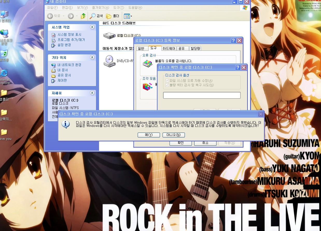Click the 로컬 디스크 (C:) drive icon
Viewport: 321px width, 231px height.
(109, 35)
